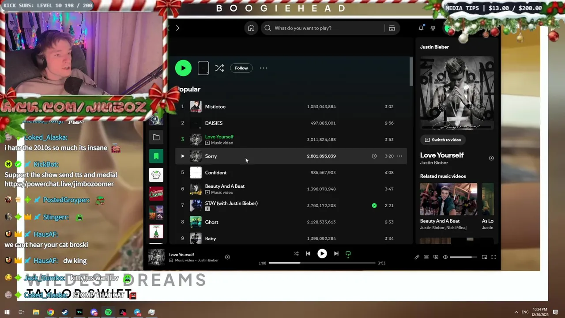Click the Ghost album thumbnail
The height and width of the screenshot is (318, 565).
pos(196,222)
